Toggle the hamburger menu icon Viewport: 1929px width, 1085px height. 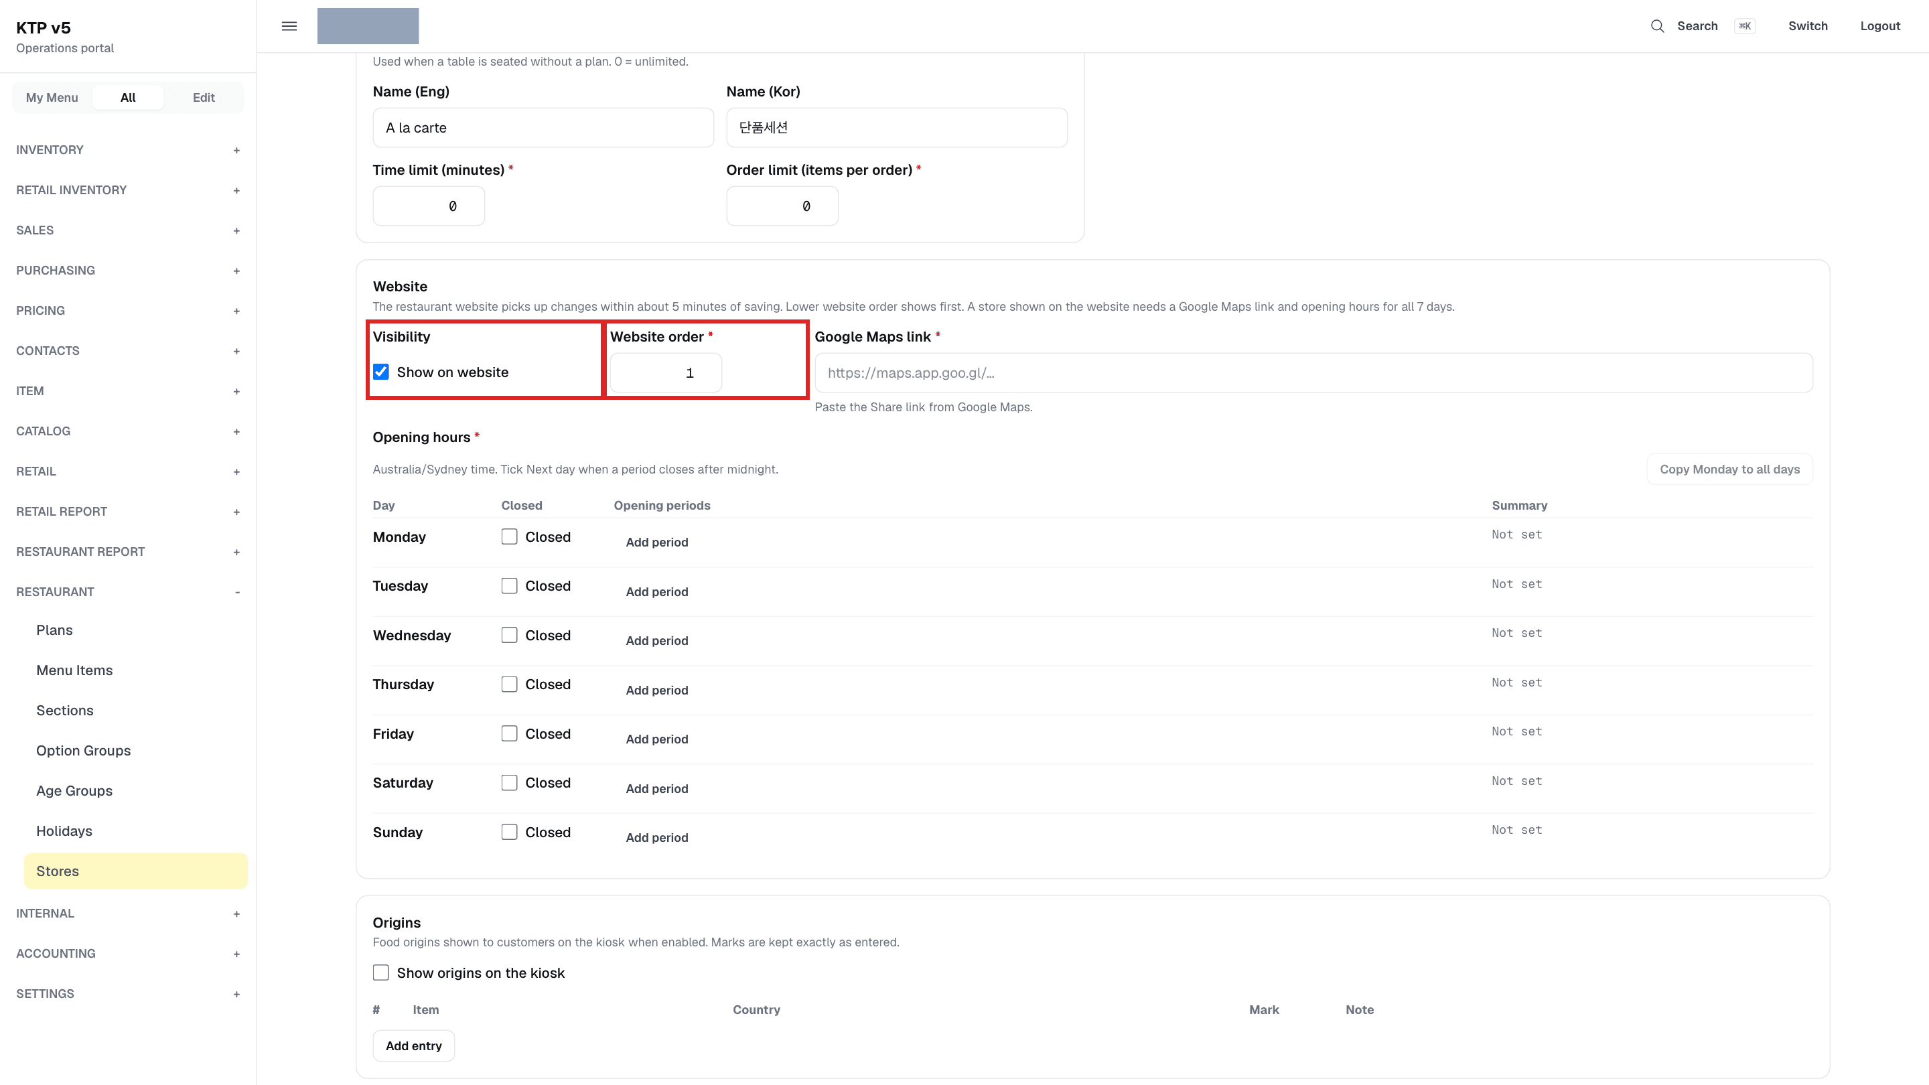pyautogui.click(x=289, y=26)
